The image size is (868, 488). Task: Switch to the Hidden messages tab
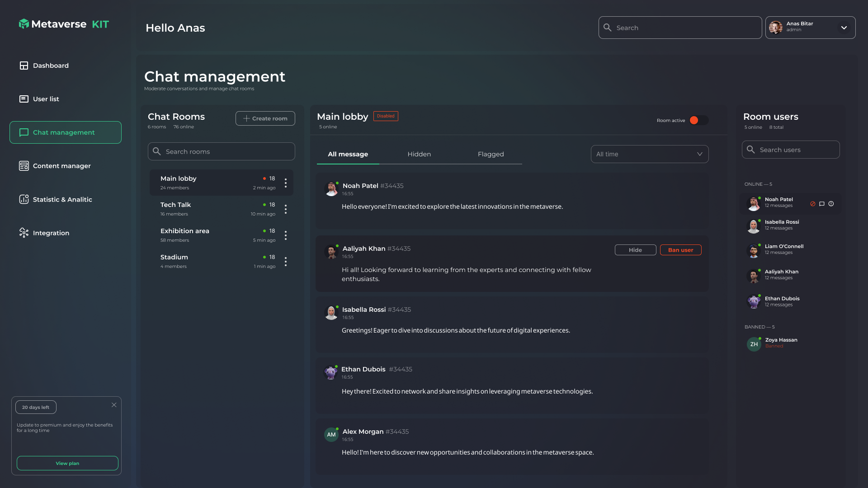click(x=419, y=154)
